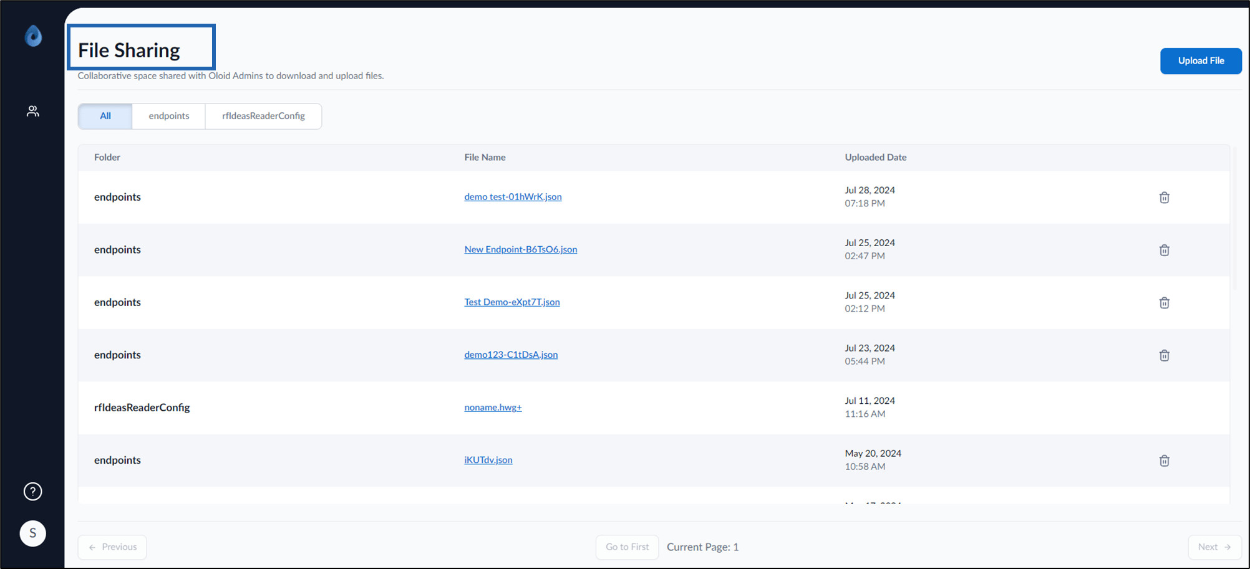
Task: Click the File Name column header
Action: coord(485,157)
